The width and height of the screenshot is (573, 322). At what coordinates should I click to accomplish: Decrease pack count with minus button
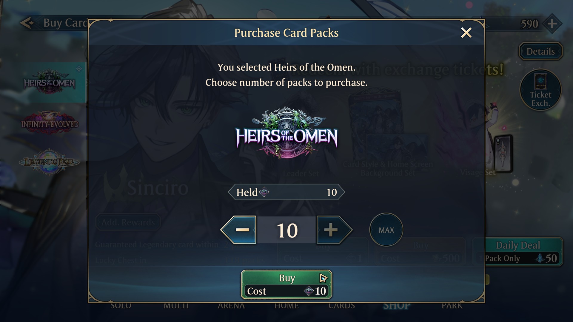[239, 230]
